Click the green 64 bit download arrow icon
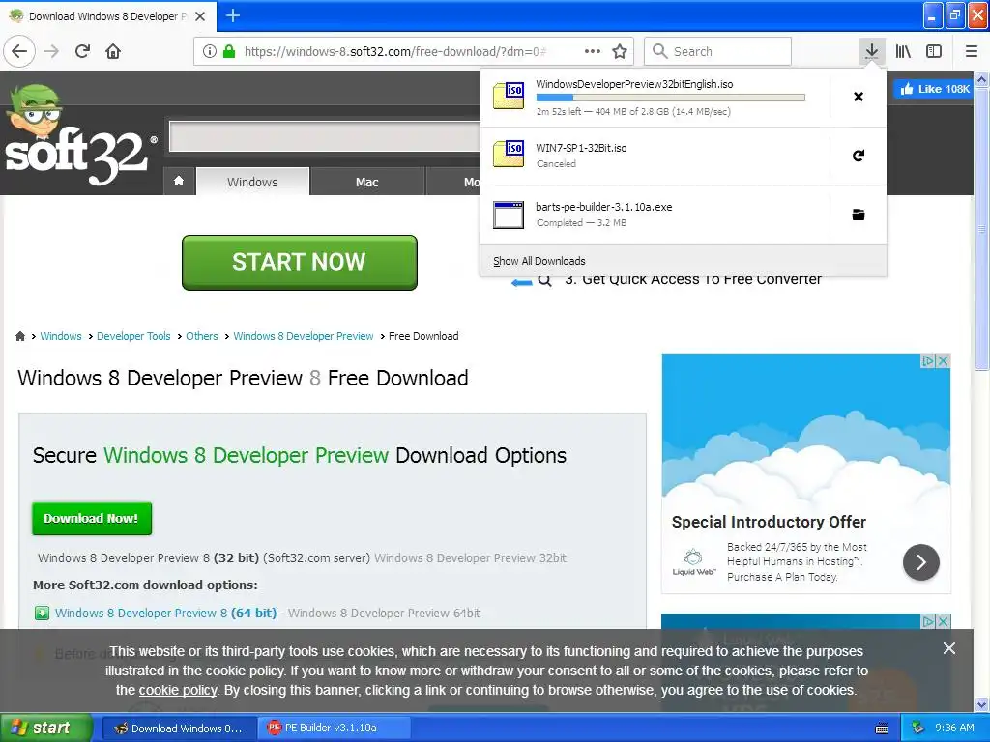Image resolution: width=990 pixels, height=742 pixels. coord(42,613)
